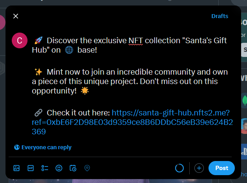Click the PlayStation logo in sidebar
247x183 pixels.
click(243, 150)
